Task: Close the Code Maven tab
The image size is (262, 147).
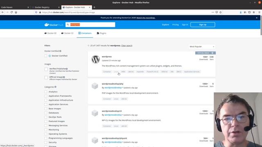Action: tap(28, 7)
